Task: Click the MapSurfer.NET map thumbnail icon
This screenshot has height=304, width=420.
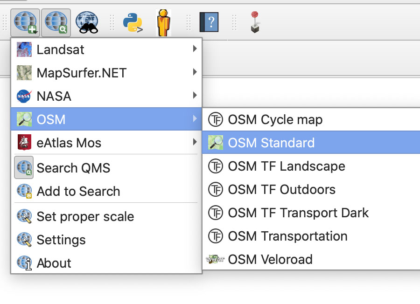Action: click(x=24, y=73)
